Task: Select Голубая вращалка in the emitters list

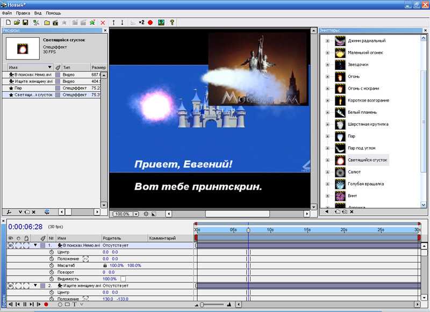Action: [x=365, y=184]
